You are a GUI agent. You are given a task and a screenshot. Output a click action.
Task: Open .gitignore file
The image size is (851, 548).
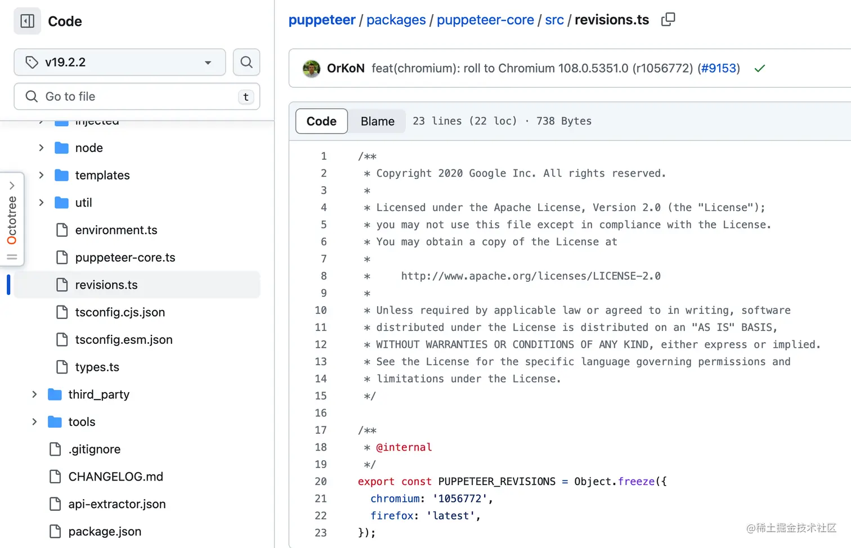(x=95, y=450)
